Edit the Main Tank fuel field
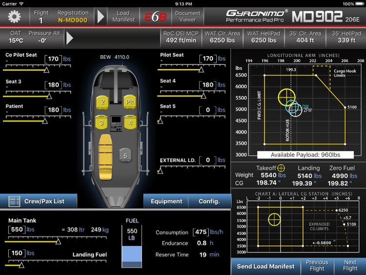This screenshot has width=366, height=275. [x=17, y=230]
